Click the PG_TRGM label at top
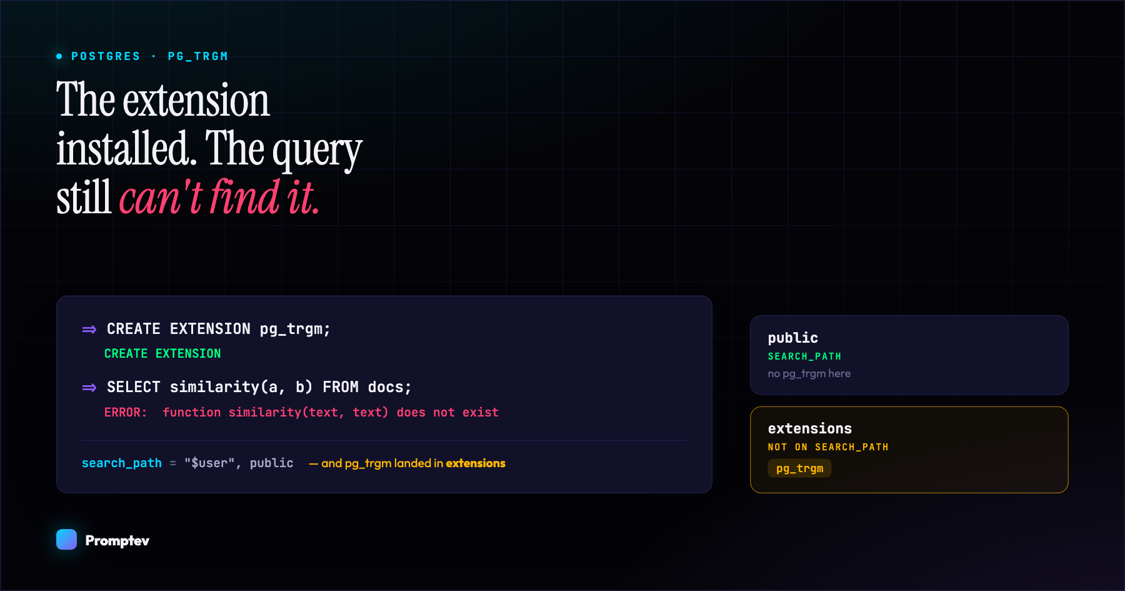 pos(198,56)
